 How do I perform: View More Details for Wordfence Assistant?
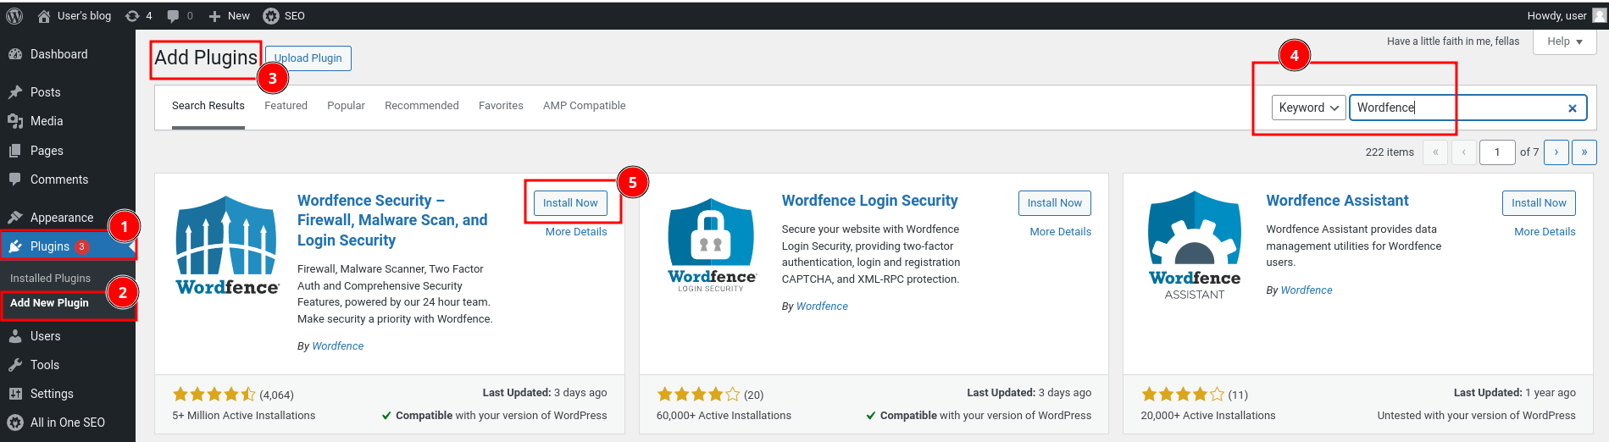click(1544, 232)
